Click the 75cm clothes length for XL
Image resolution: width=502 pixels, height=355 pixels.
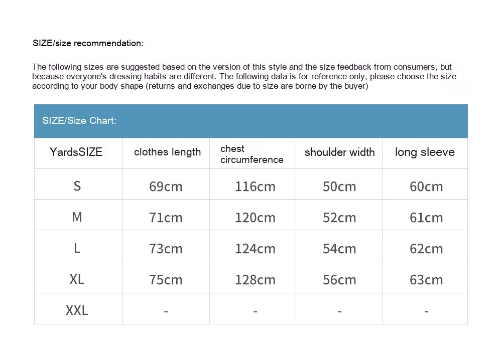(x=166, y=280)
